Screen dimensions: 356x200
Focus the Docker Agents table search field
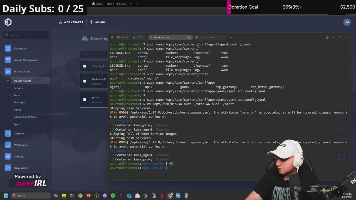pos(94,54)
